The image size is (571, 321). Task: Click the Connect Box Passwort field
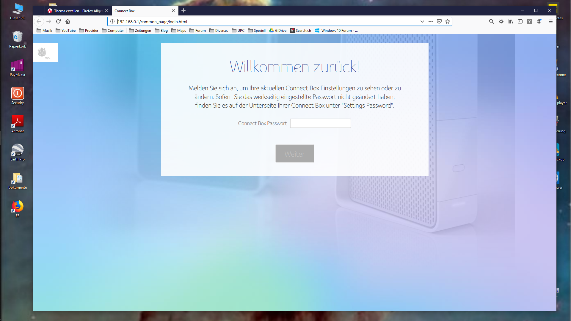[x=320, y=123]
